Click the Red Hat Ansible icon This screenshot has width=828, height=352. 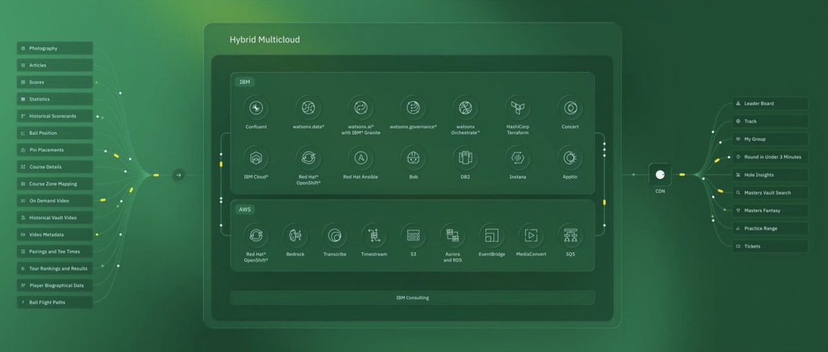coord(361,158)
